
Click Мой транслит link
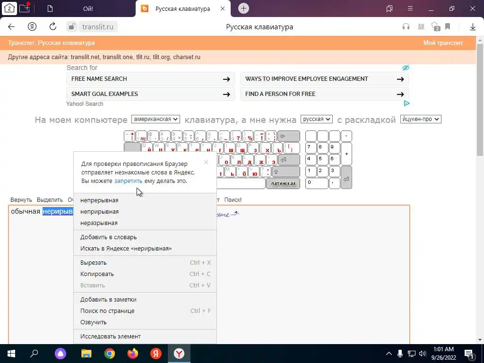443,43
